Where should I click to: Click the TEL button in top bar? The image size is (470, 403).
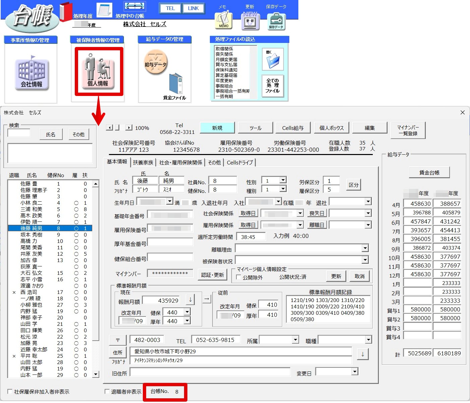(x=170, y=8)
